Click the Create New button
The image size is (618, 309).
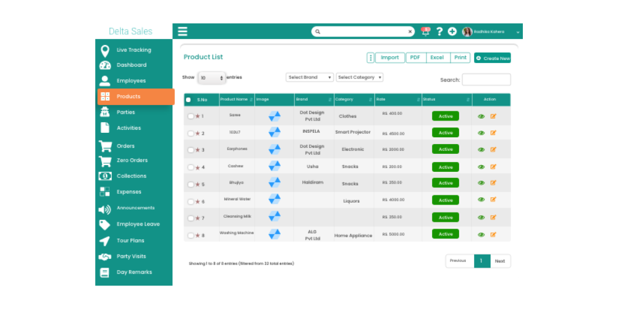[493, 58]
